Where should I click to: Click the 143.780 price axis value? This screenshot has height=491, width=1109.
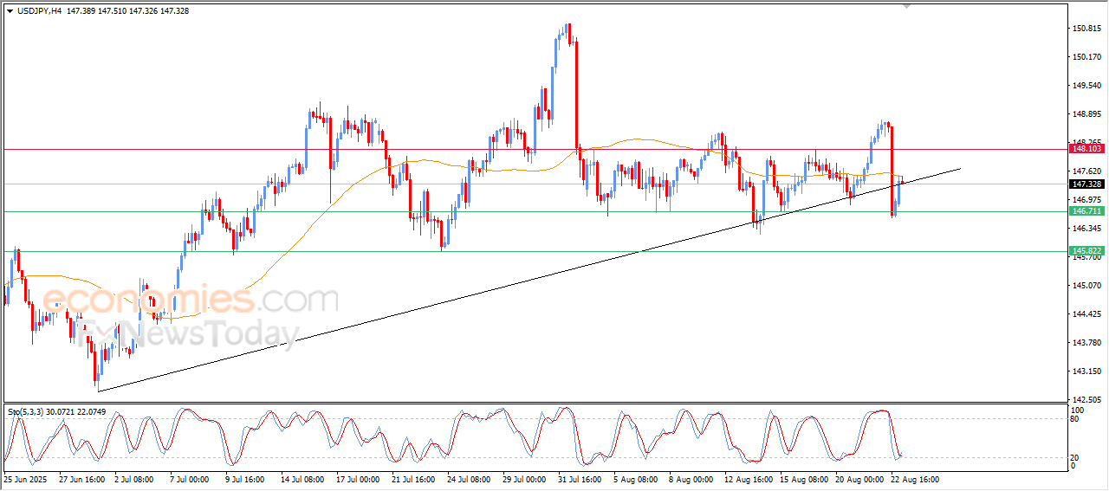[x=1086, y=343]
